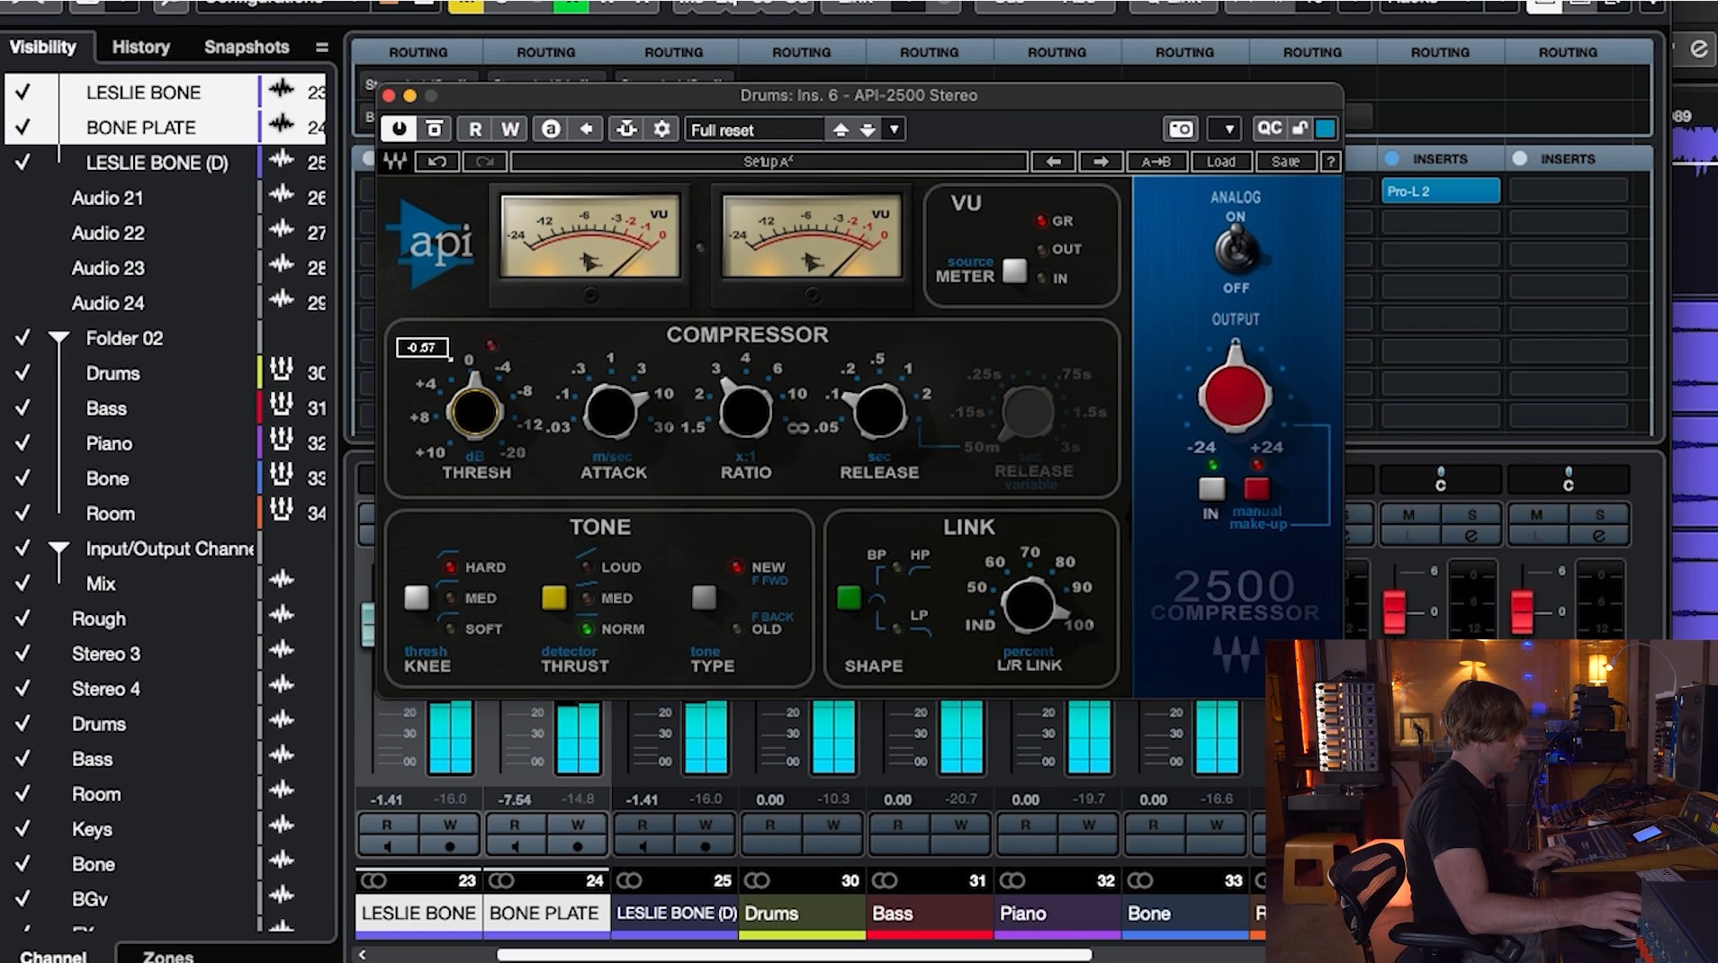1718x963 pixels.
Task: Toggle the API-2500 plugin power bypass button
Action: [399, 129]
